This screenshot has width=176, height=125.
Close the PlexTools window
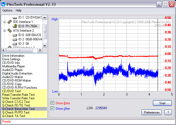(172, 4)
